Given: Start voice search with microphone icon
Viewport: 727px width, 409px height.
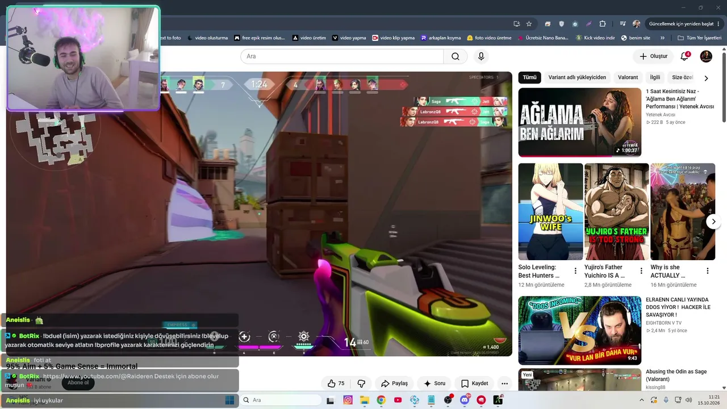Looking at the screenshot, I should pos(481,56).
